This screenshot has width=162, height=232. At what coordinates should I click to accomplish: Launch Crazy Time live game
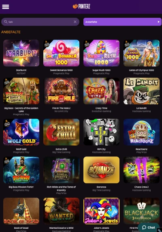101,91
